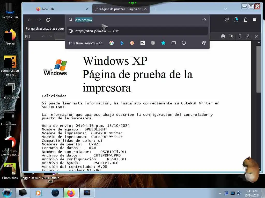Open the Firefox hamburger application menu
The width and height of the screenshot is (265, 198).
[x=255, y=20]
